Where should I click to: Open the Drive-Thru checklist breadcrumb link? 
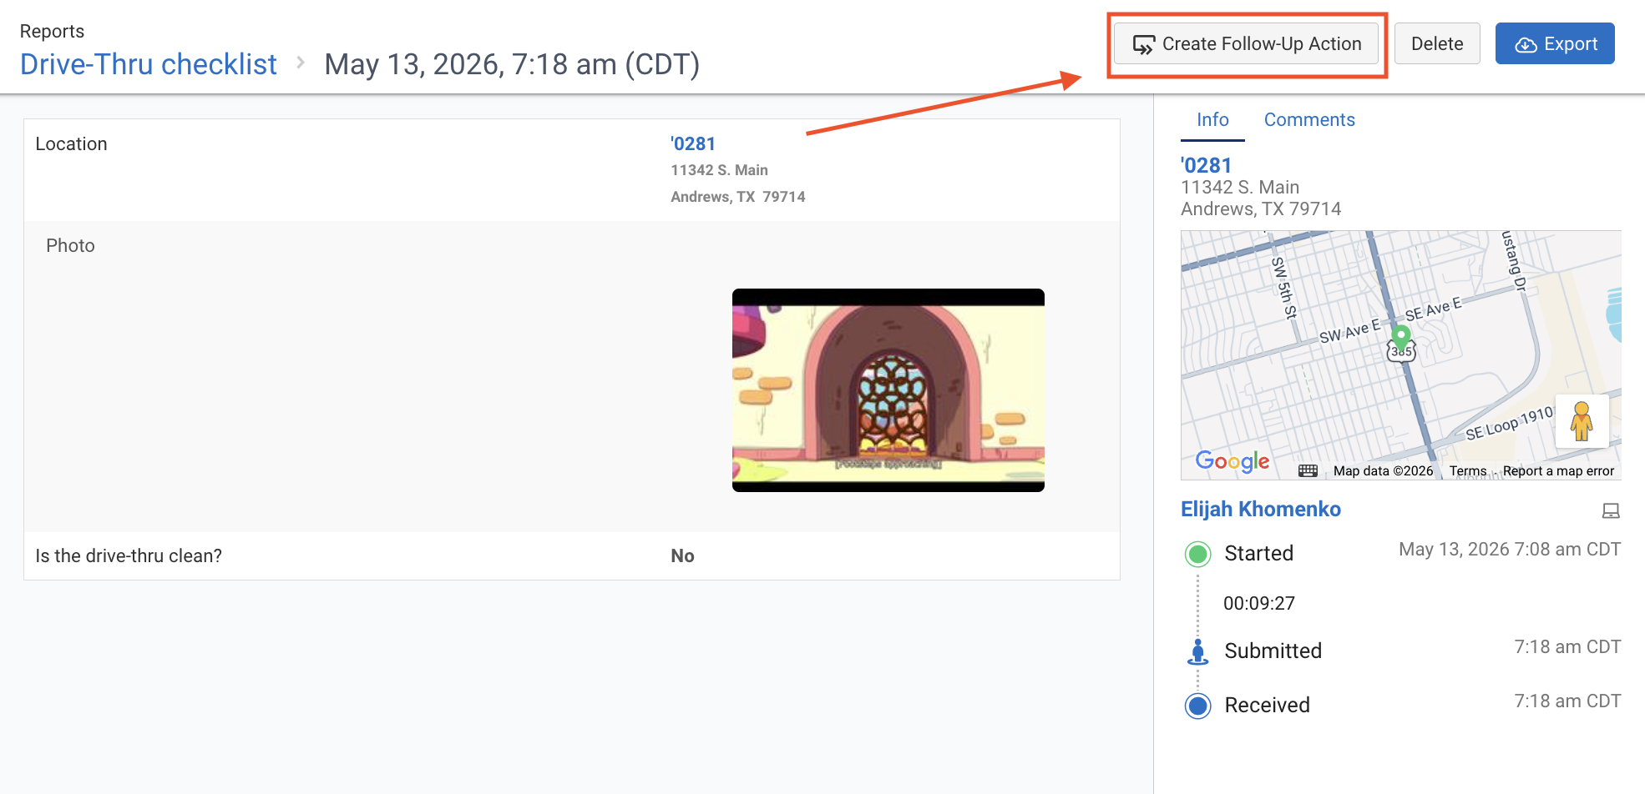pyautogui.click(x=149, y=64)
